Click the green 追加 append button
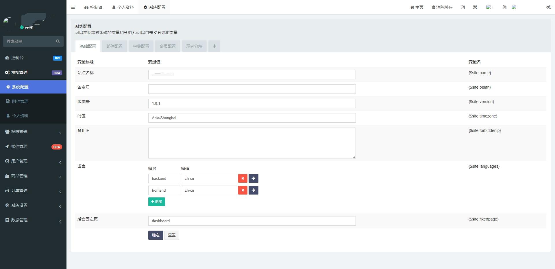The width and height of the screenshot is (555, 269). (157, 202)
